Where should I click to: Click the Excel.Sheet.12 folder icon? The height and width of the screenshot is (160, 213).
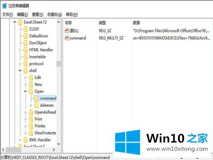click(20, 22)
